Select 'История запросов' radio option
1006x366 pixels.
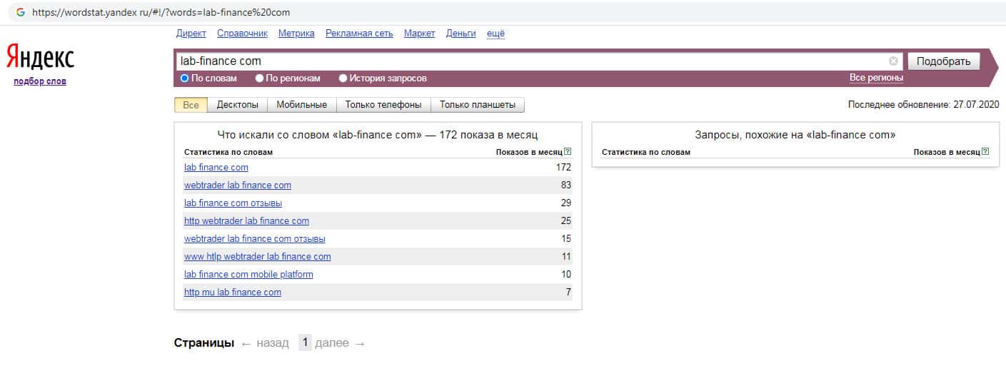343,78
